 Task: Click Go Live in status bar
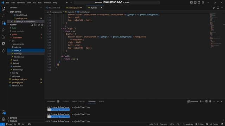point(199,124)
